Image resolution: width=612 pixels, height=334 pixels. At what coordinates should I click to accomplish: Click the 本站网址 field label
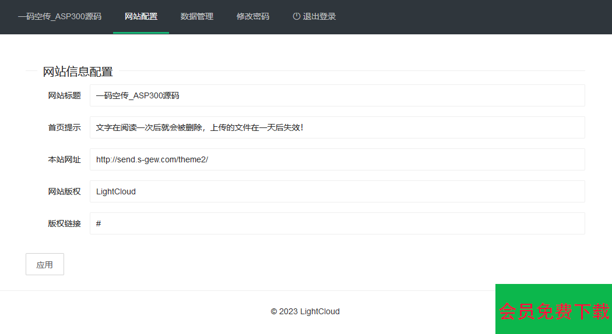click(x=64, y=159)
